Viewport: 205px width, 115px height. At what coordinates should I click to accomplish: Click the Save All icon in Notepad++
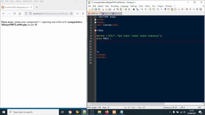click(x=99, y=9)
